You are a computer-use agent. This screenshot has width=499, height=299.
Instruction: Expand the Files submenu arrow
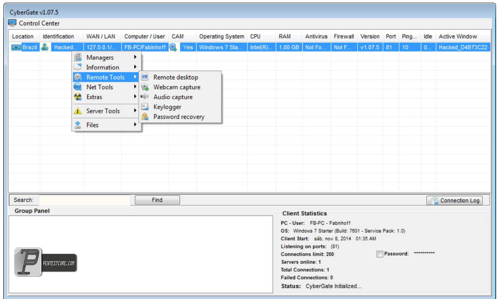click(x=135, y=125)
